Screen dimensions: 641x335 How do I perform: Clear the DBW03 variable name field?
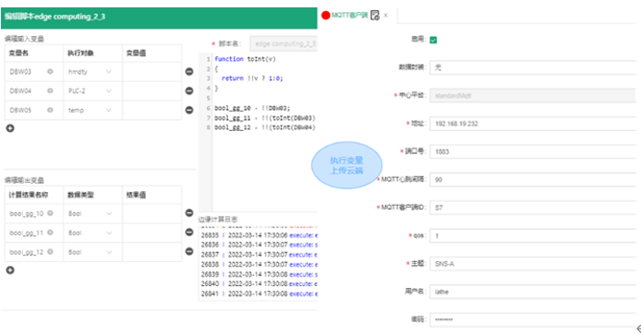point(50,71)
